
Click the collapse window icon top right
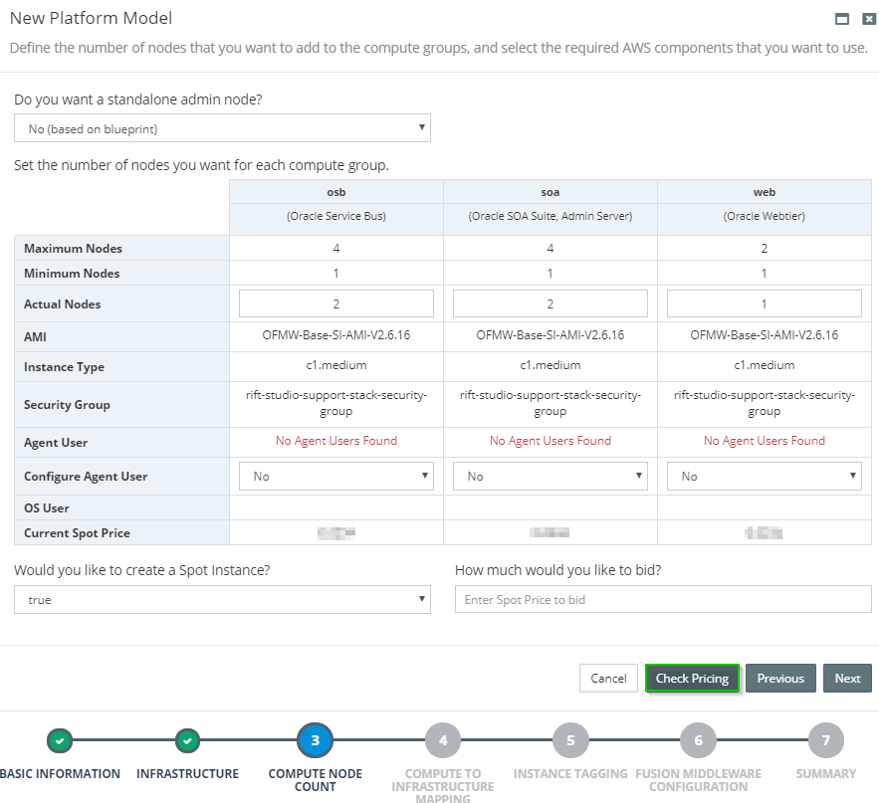(840, 18)
